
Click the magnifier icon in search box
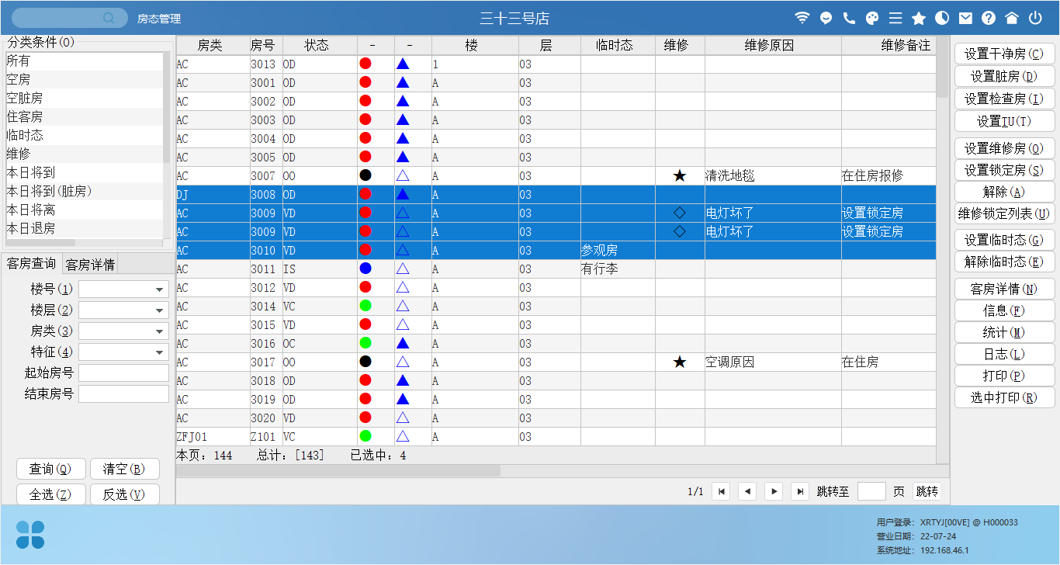pos(109,18)
